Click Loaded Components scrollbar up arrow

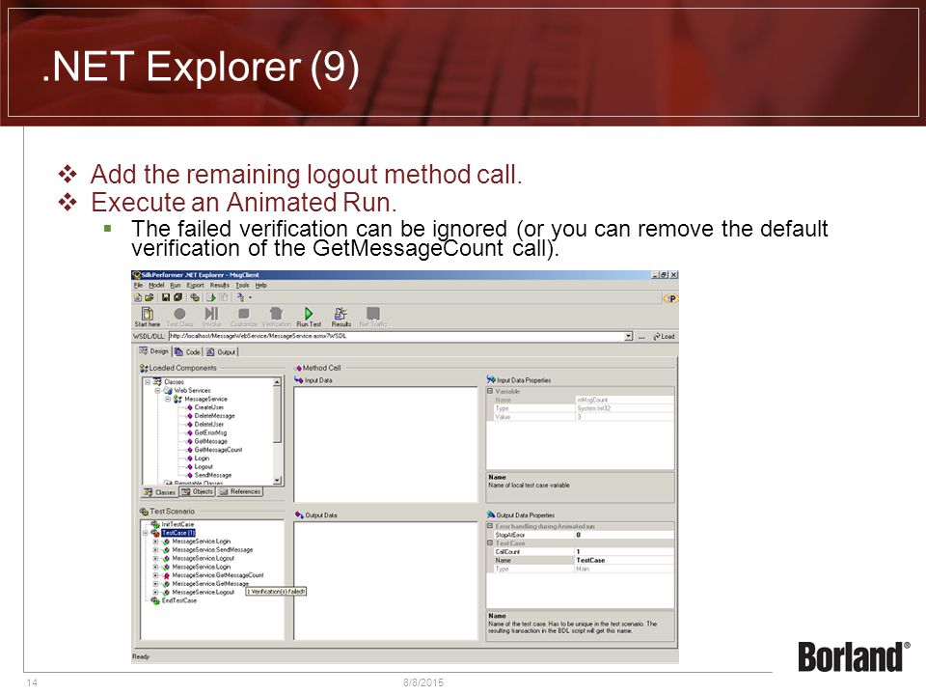pos(277,382)
